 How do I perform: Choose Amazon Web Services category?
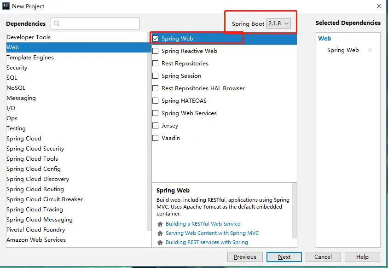[x=76, y=240]
